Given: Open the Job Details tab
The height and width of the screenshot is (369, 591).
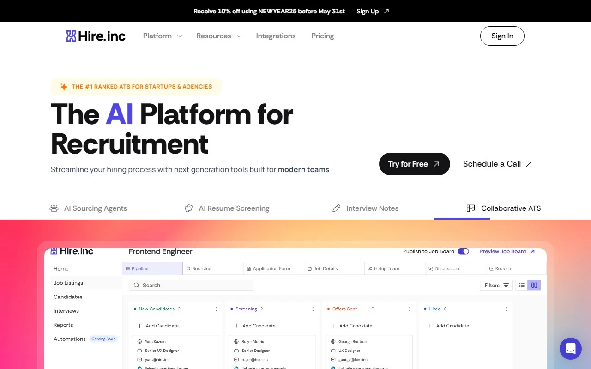Looking at the screenshot, I should tap(334, 268).
